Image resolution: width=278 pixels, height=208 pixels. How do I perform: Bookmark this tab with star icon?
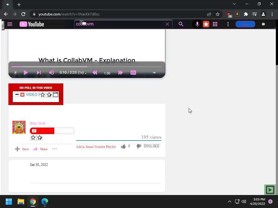(218, 14)
